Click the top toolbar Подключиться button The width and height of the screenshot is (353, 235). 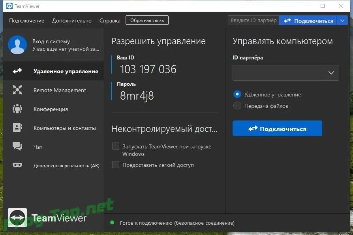308,20
